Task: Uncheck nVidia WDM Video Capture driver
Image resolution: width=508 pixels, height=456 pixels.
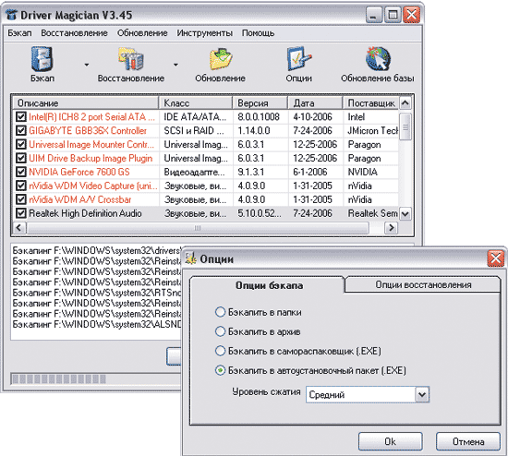Action: (x=21, y=186)
